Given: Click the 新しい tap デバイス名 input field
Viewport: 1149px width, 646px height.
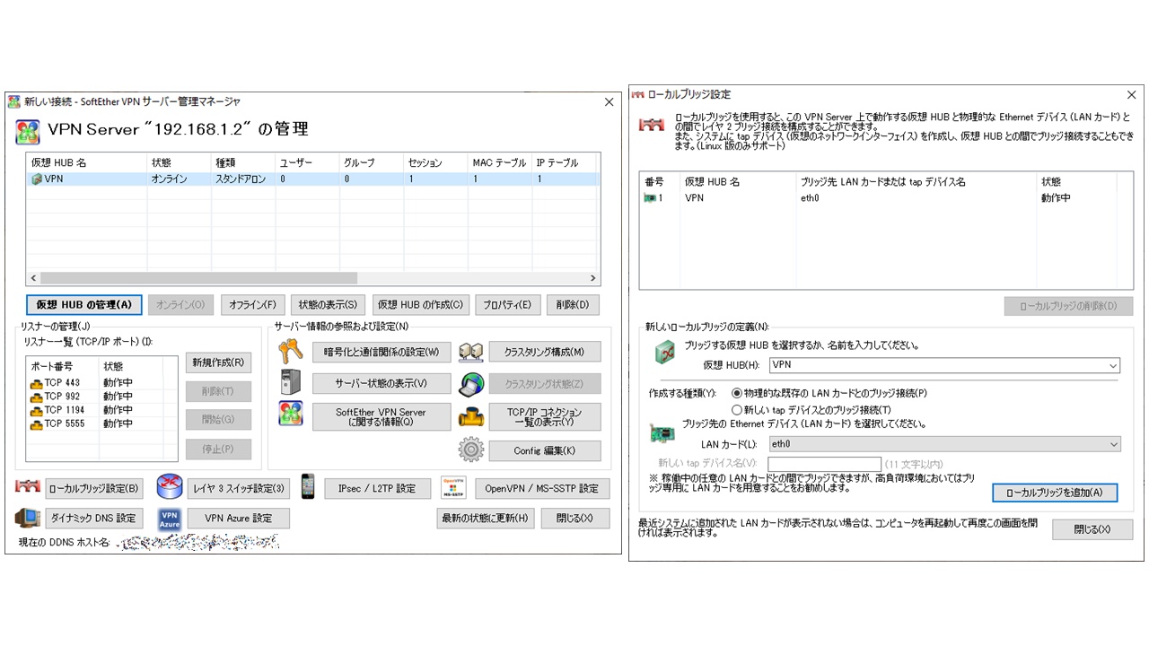Looking at the screenshot, I should [x=824, y=464].
